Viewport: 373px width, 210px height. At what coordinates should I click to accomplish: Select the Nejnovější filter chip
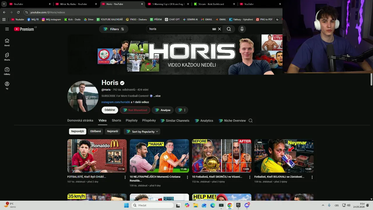(x=78, y=131)
